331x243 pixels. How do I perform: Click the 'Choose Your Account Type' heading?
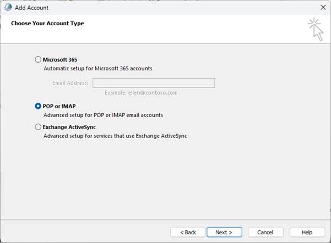pyautogui.click(x=47, y=23)
